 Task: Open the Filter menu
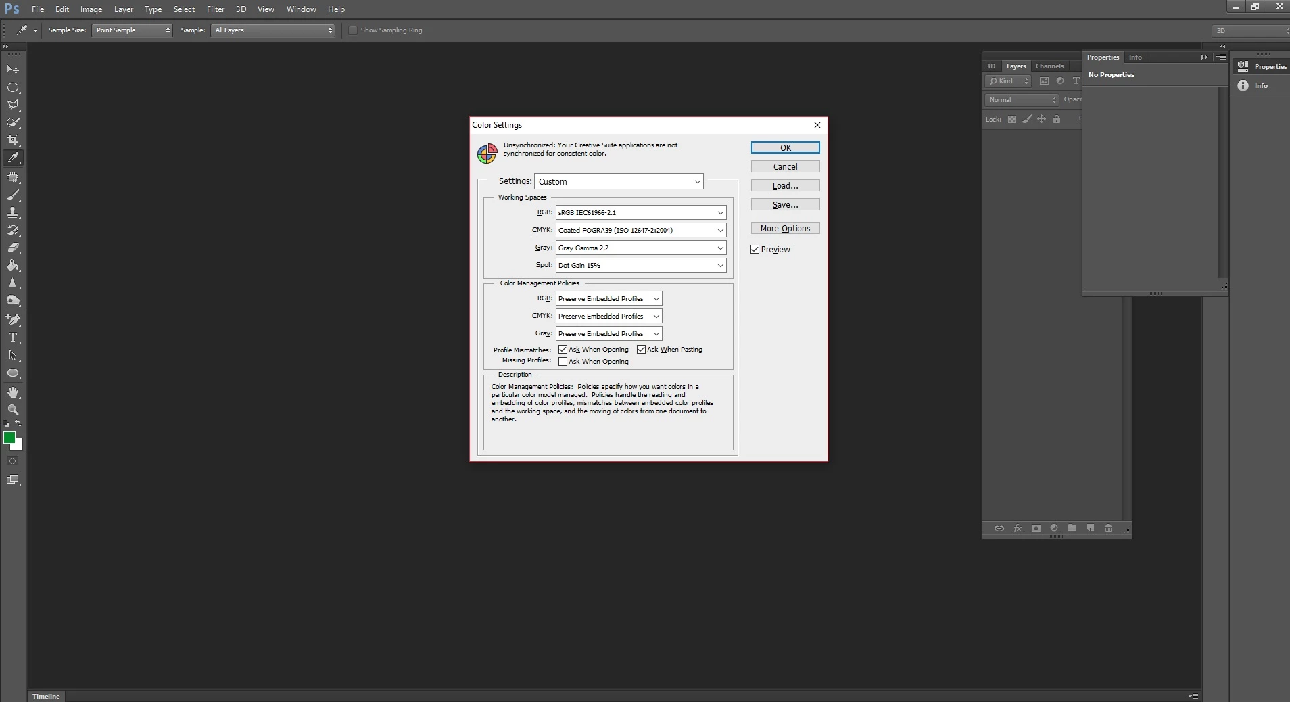(216, 9)
